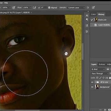Switch to the History tab
This screenshot has width=111, height=111.
pos(101,14)
